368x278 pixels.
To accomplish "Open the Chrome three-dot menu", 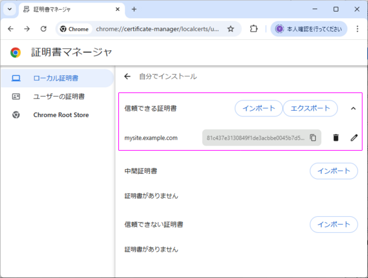I will 357,29.
